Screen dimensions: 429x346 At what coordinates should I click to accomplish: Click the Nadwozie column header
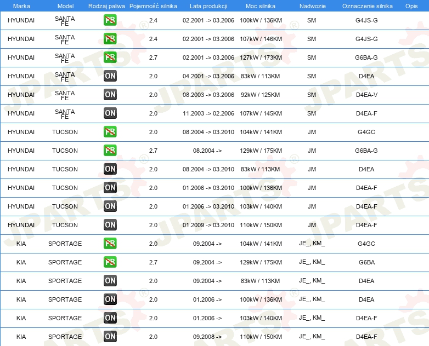(313, 6)
